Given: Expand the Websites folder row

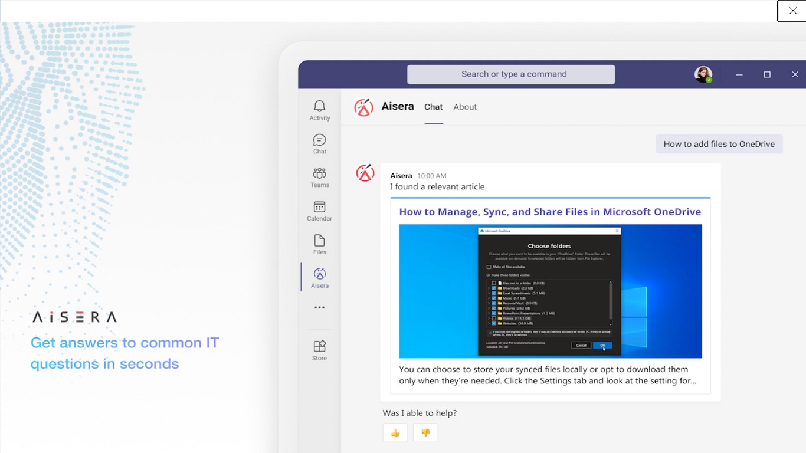Looking at the screenshot, I should pyautogui.click(x=489, y=323).
